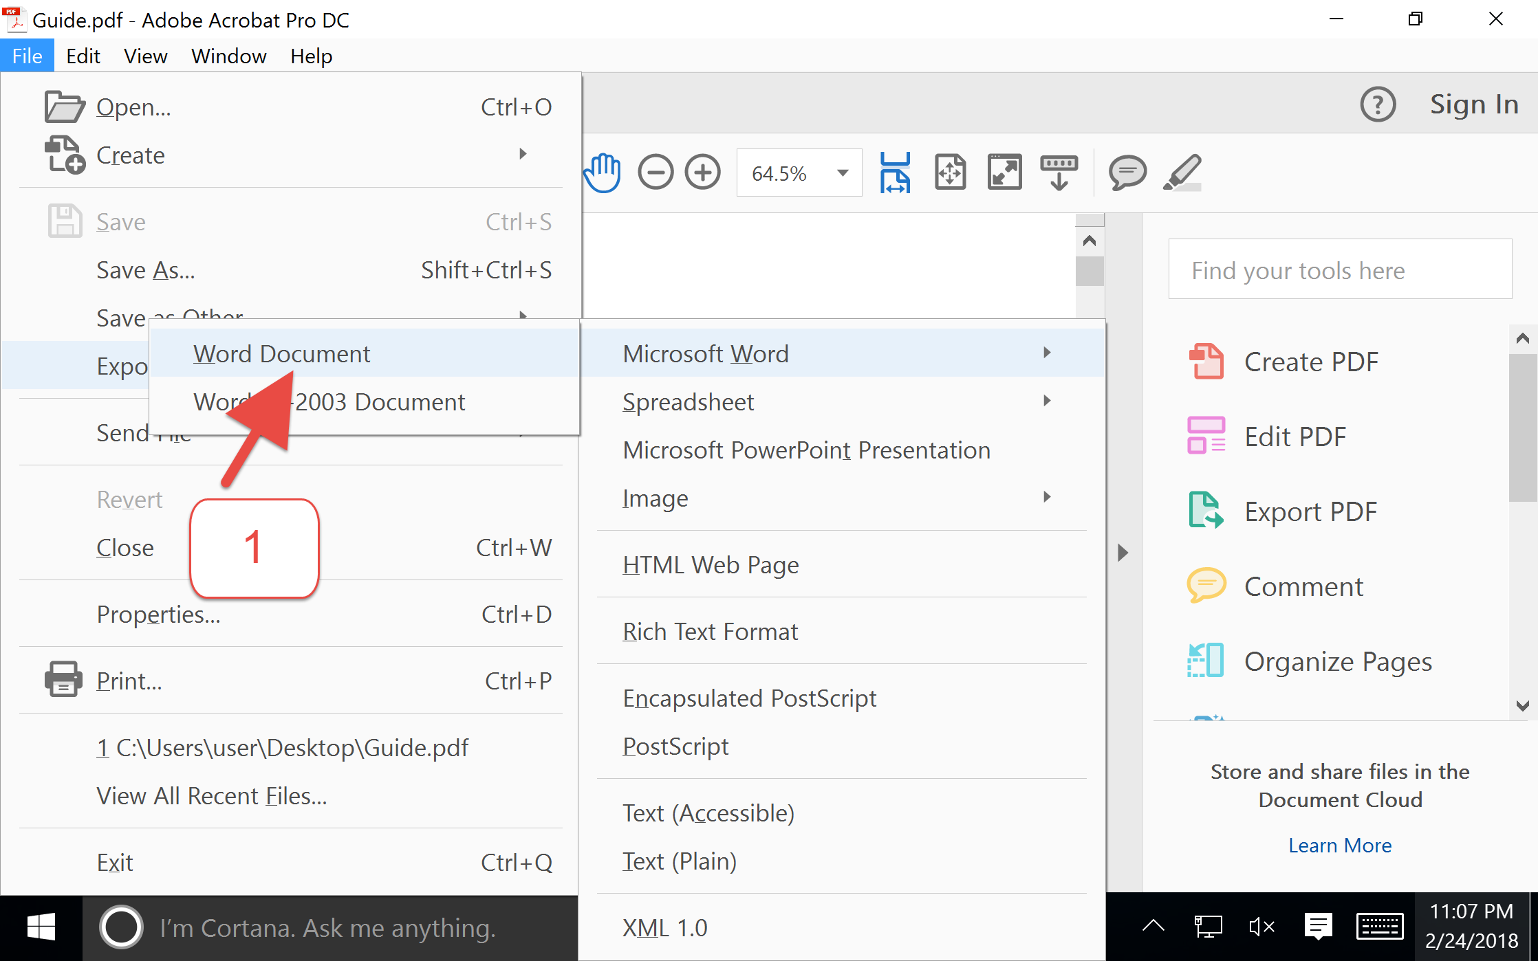Screen dimensions: 1538x961
Task: Click the network tray icon
Action: (x=1208, y=927)
